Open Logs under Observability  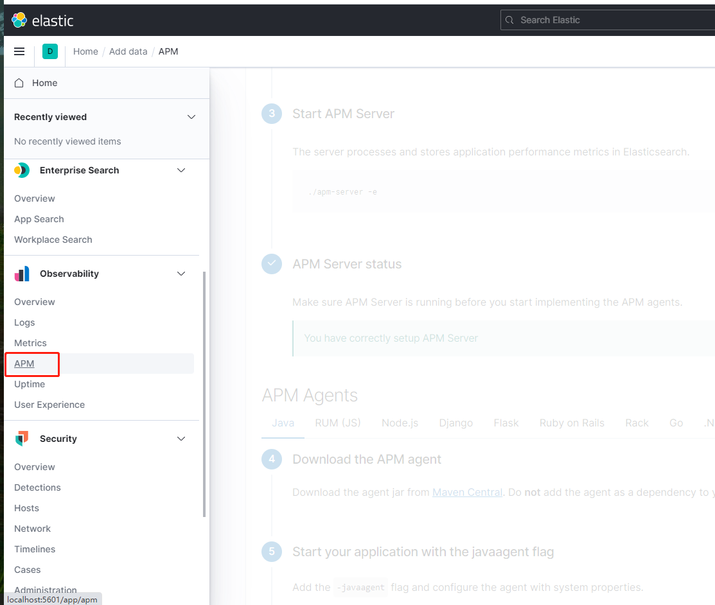click(24, 323)
